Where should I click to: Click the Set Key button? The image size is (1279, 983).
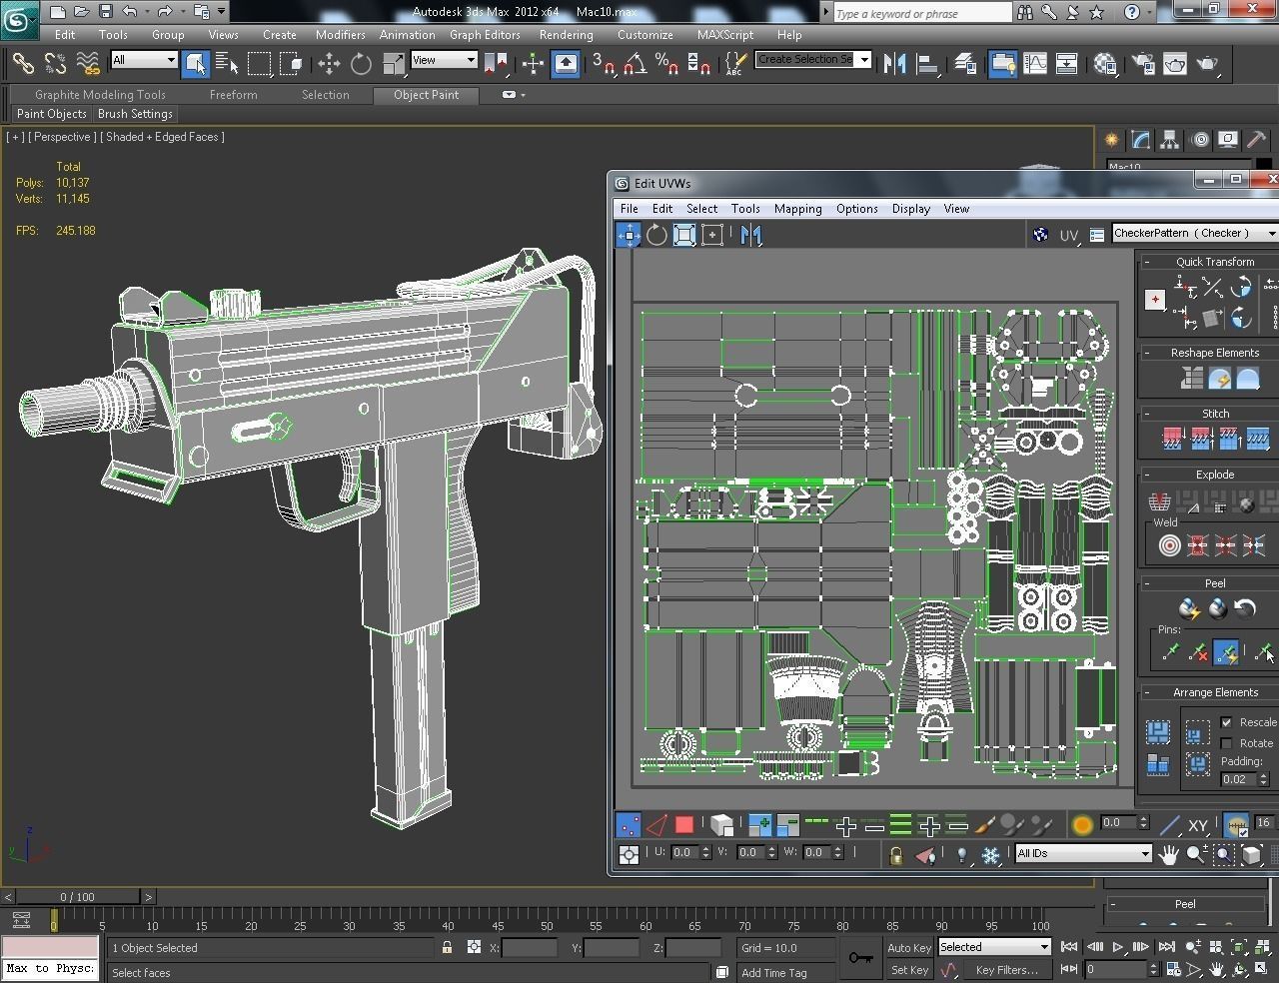(909, 970)
